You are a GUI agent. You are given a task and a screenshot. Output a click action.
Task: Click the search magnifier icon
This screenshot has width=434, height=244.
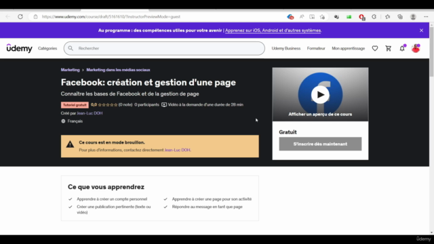[x=71, y=48]
